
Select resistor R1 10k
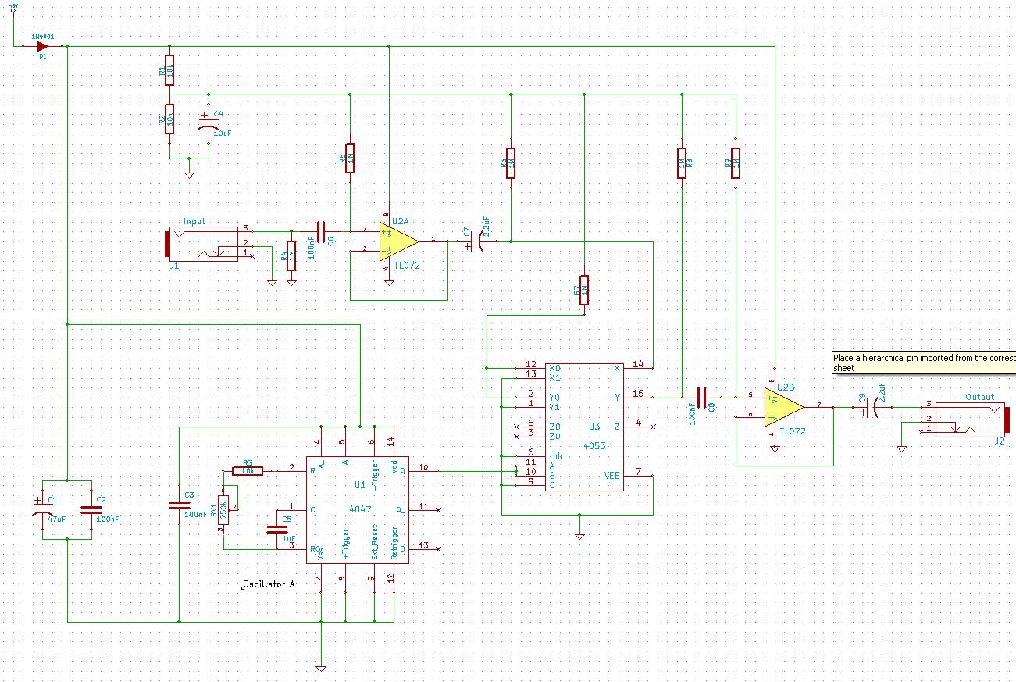coord(169,70)
